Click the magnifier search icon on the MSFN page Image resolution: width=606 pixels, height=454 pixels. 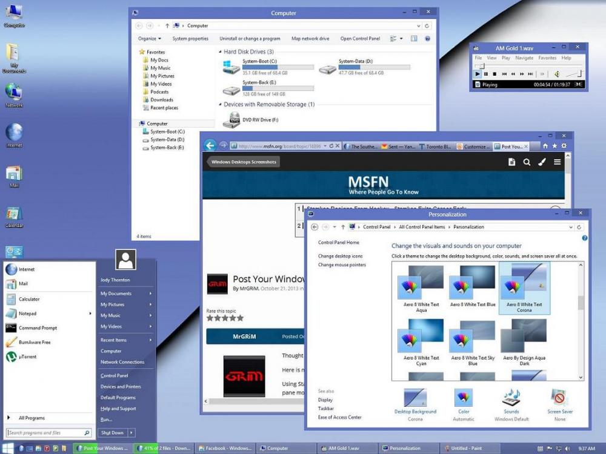click(x=527, y=162)
